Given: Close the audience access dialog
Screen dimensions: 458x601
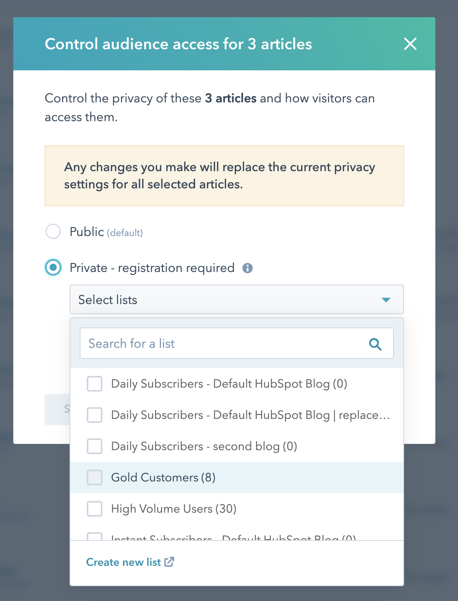Looking at the screenshot, I should click(410, 44).
